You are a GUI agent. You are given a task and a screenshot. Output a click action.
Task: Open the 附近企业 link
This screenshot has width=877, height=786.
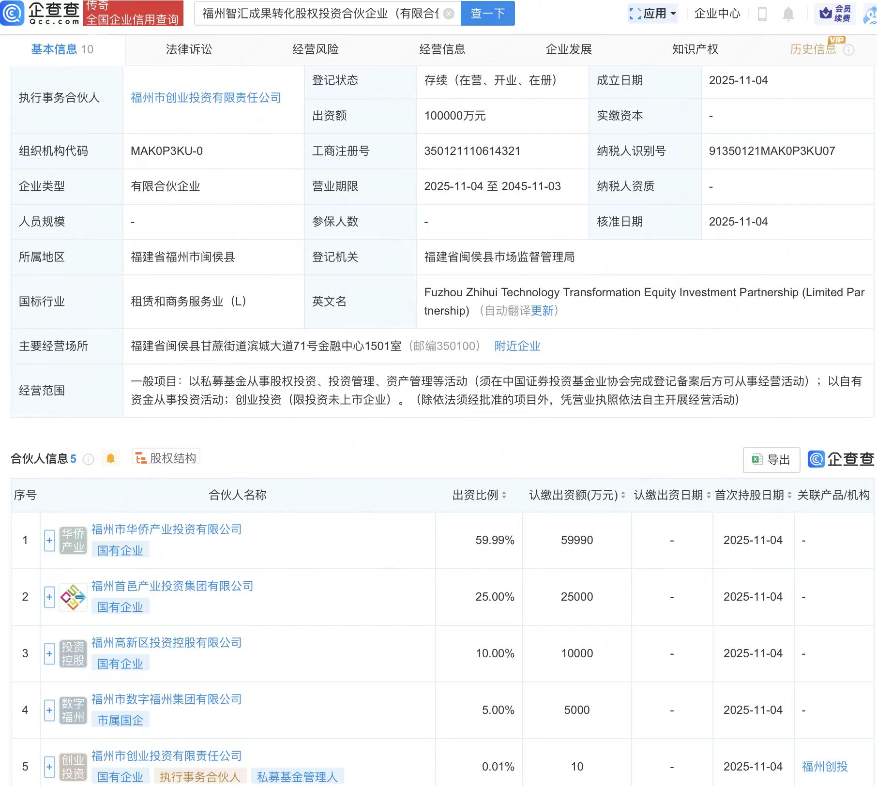click(x=517, y=346)
